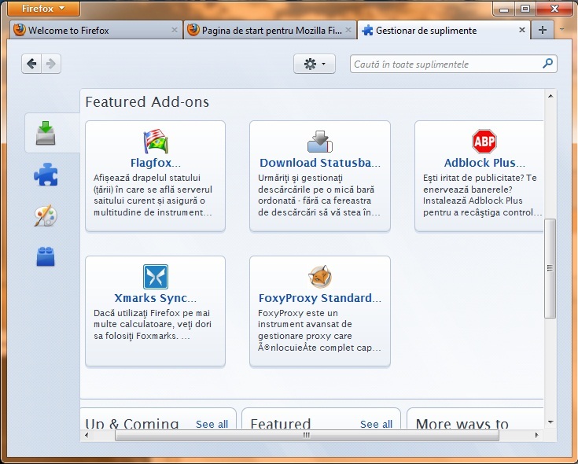Click See all next to Up & Coming

(212, 424)
